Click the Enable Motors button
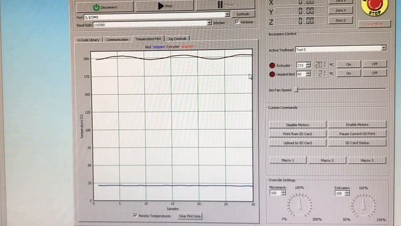The width and height of the screenshot is (401, 226). pos(357,124)
